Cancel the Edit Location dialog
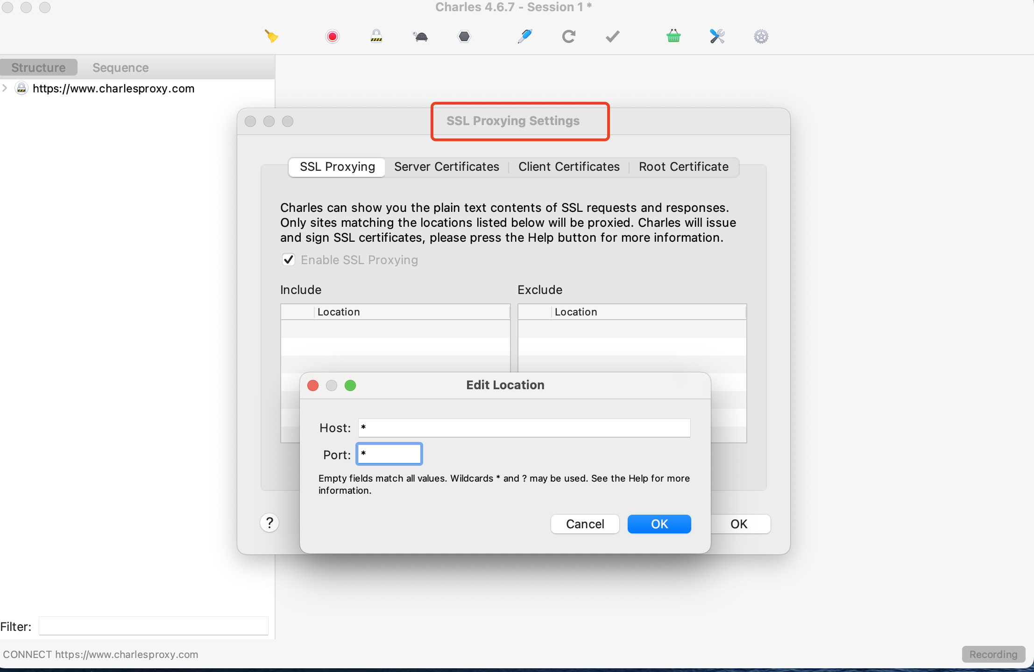This screenshot has height=672, width=1034. click(585, 524)
